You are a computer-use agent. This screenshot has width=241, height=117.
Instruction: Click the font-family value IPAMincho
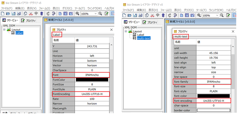[x=214, y=82]
